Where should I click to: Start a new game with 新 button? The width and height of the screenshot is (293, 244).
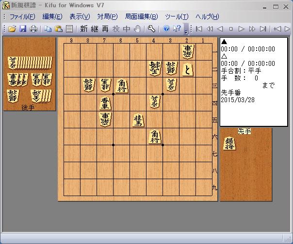(x=84, y=29)
